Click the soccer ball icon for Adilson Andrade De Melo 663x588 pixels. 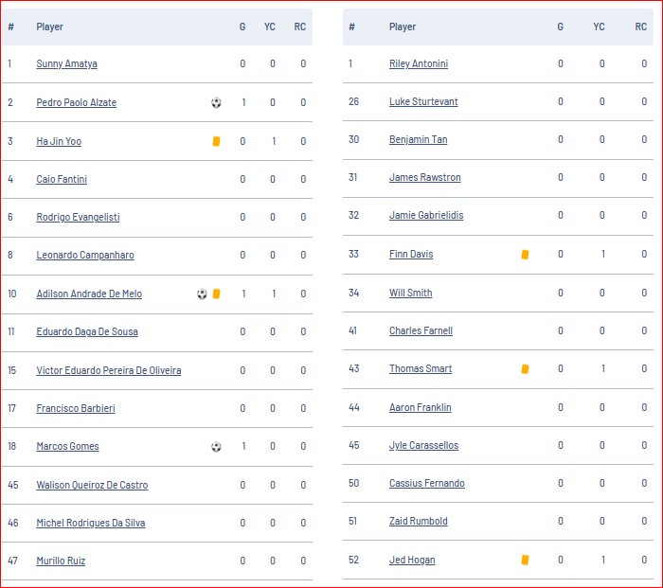[x=202, y=294]
